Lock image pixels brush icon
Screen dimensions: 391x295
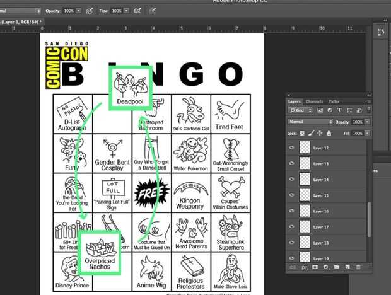[x=311, y=133]
